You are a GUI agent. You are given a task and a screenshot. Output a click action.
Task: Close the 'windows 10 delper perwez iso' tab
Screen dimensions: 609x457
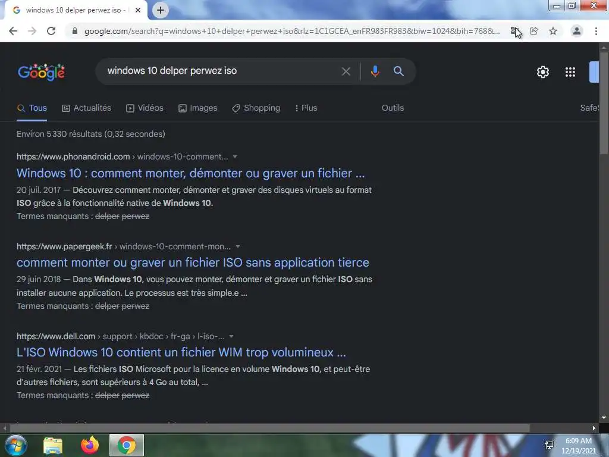(x=138, y=10)
